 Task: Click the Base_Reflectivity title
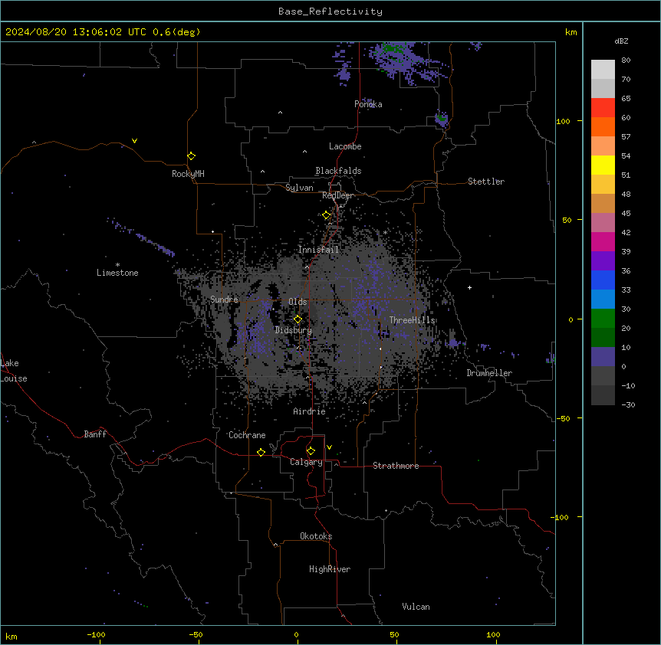(x=330, y=11)
